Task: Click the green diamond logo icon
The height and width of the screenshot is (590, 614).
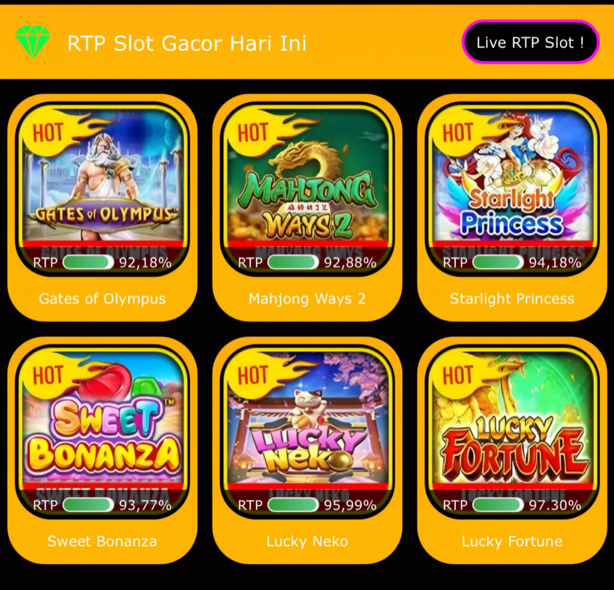Action: click(33, 41)
